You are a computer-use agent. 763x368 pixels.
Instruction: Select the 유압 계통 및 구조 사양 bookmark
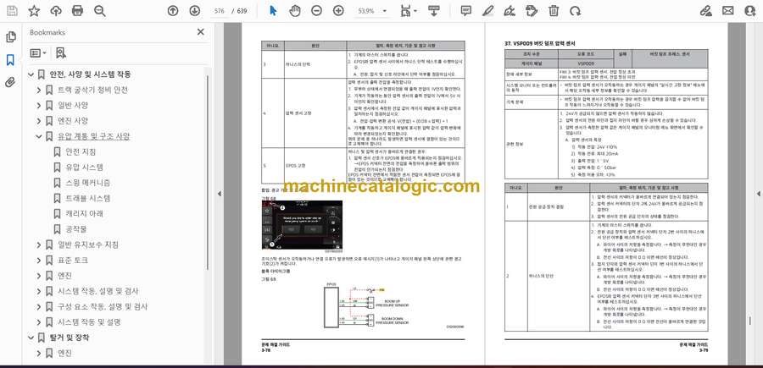click(94, 136)
